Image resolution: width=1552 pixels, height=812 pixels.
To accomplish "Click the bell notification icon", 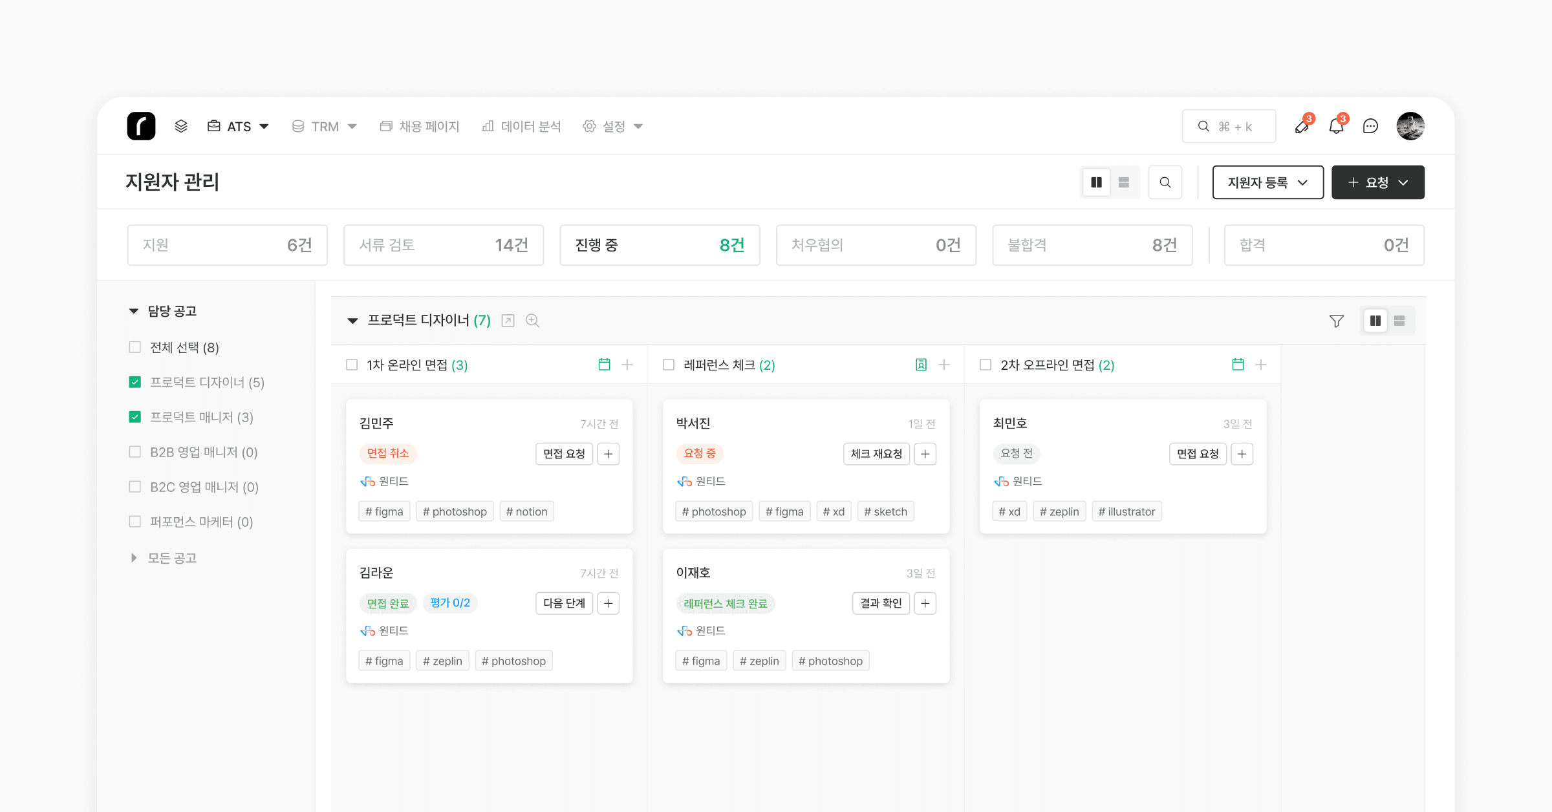I will pyautogui.click(x=1336, y=126).
